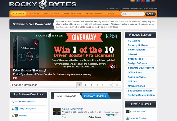Image resolution: width=177 pixels, height=121 pixels.
Task: Open the light-blue Twitter icon
Action: click(148, 1)
